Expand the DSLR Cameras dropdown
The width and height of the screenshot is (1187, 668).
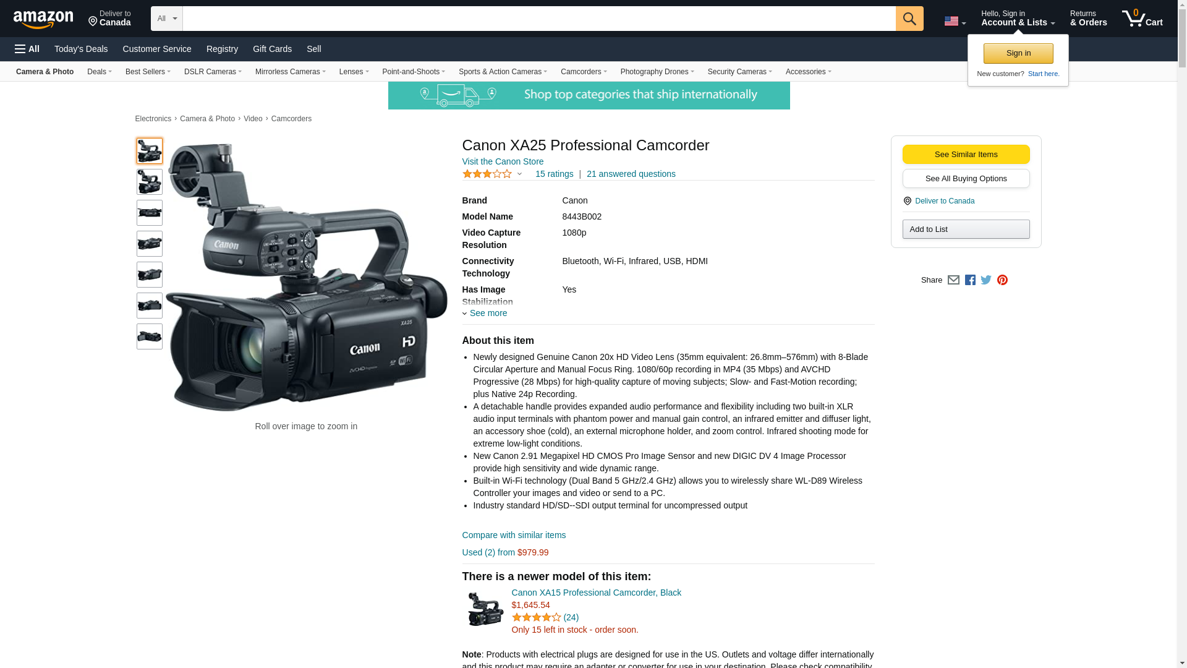213,72
